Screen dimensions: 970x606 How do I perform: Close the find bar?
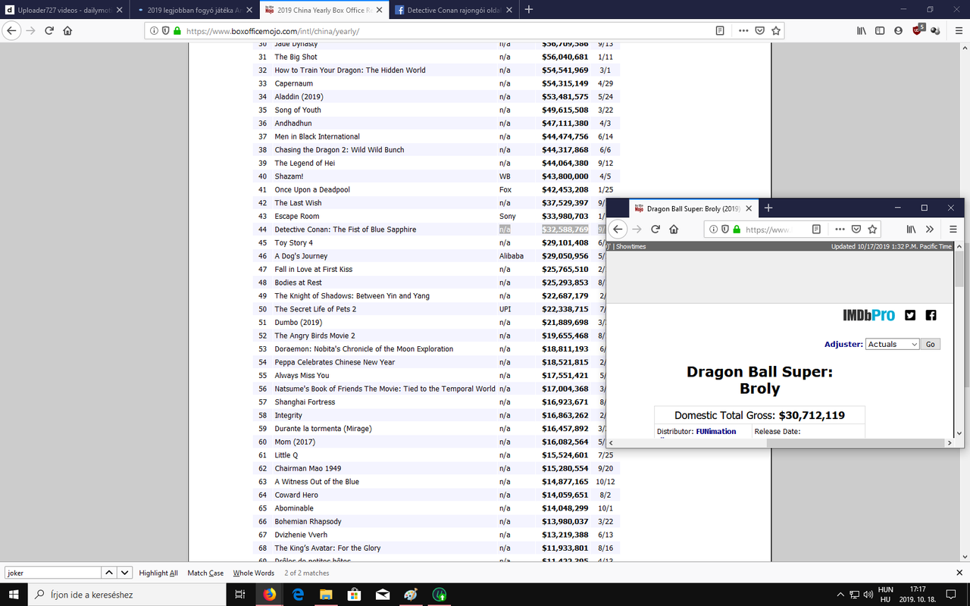point(959,573)
